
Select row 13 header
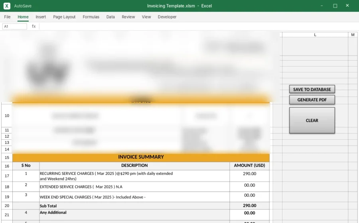[7, 143]
